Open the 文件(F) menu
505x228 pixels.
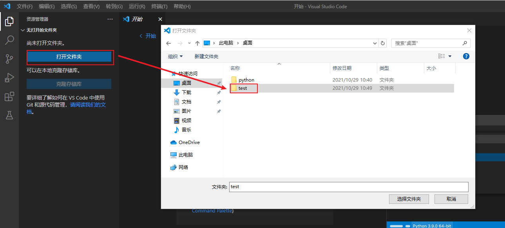25,7
